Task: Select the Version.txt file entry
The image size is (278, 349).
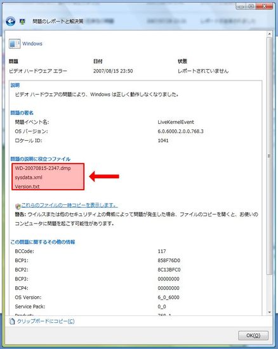Action: coord(27,187)
